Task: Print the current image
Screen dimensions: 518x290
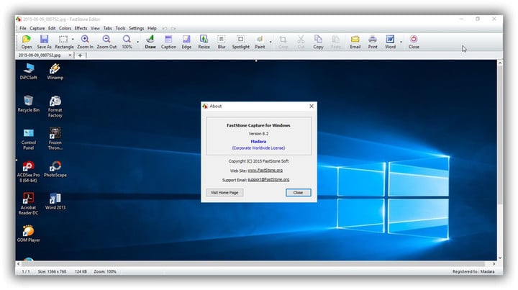Action: click(373, 42)
